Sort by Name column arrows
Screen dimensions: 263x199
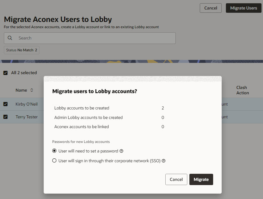pos(32,90)
